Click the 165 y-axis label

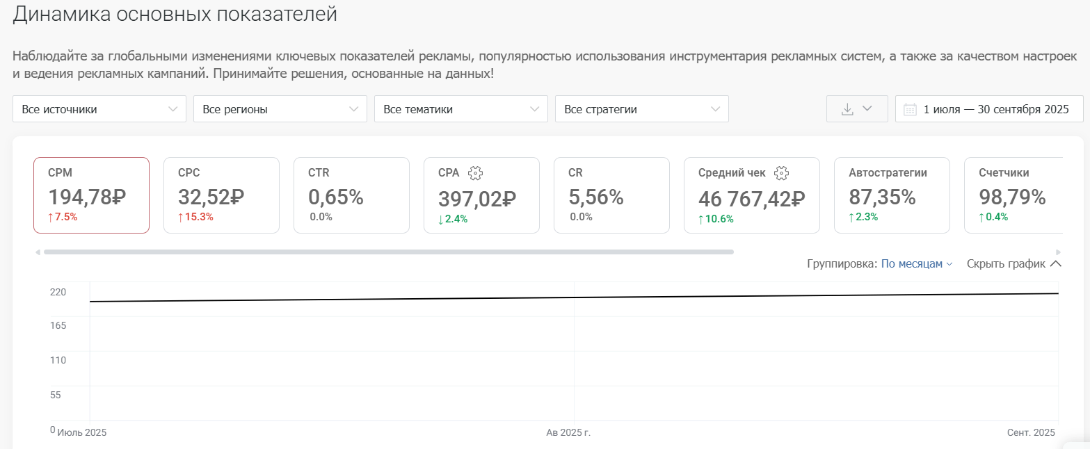58,326
